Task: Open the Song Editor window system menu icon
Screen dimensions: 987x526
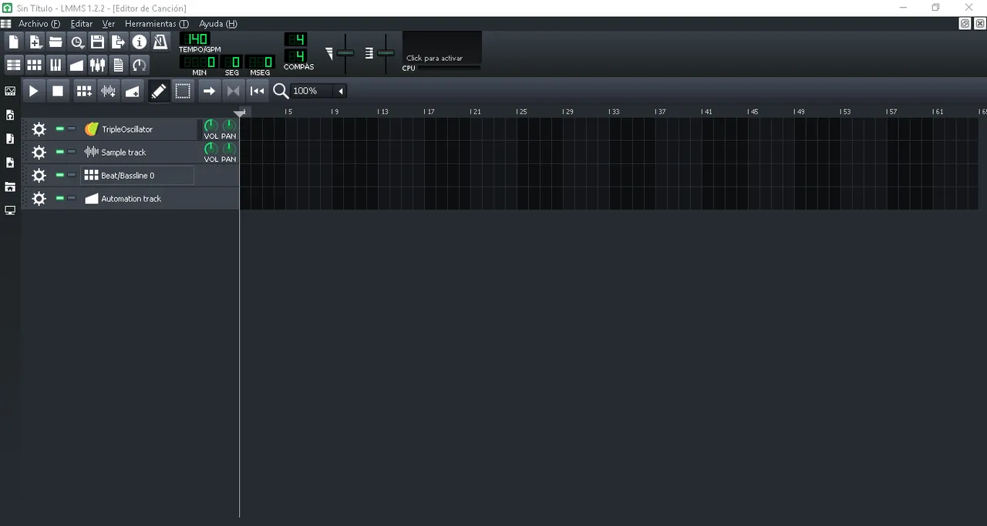Action: pyautogui.click(x=6, y=24)
